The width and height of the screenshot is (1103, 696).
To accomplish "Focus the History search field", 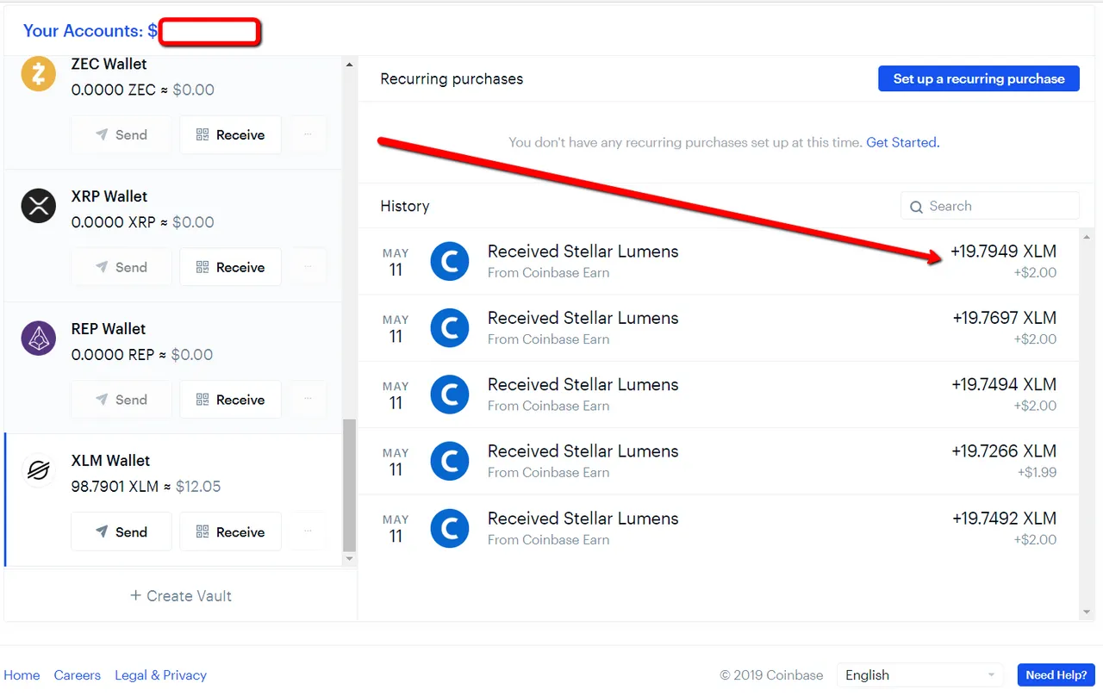I will (x=990, y=206).
